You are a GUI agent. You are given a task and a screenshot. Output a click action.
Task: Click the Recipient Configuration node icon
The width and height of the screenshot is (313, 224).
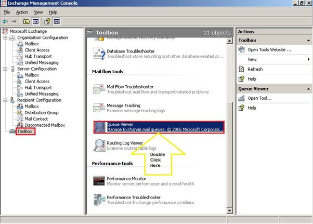pos(12,100)
